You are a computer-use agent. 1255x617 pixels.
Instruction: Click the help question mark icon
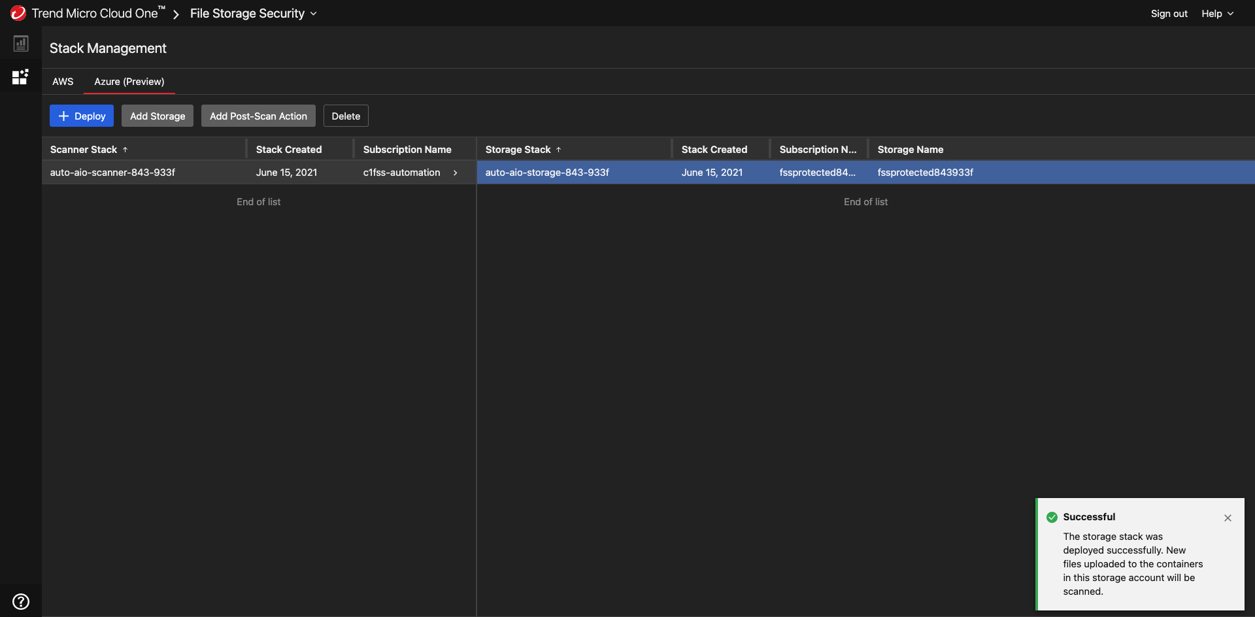click(x=21, y=601)
